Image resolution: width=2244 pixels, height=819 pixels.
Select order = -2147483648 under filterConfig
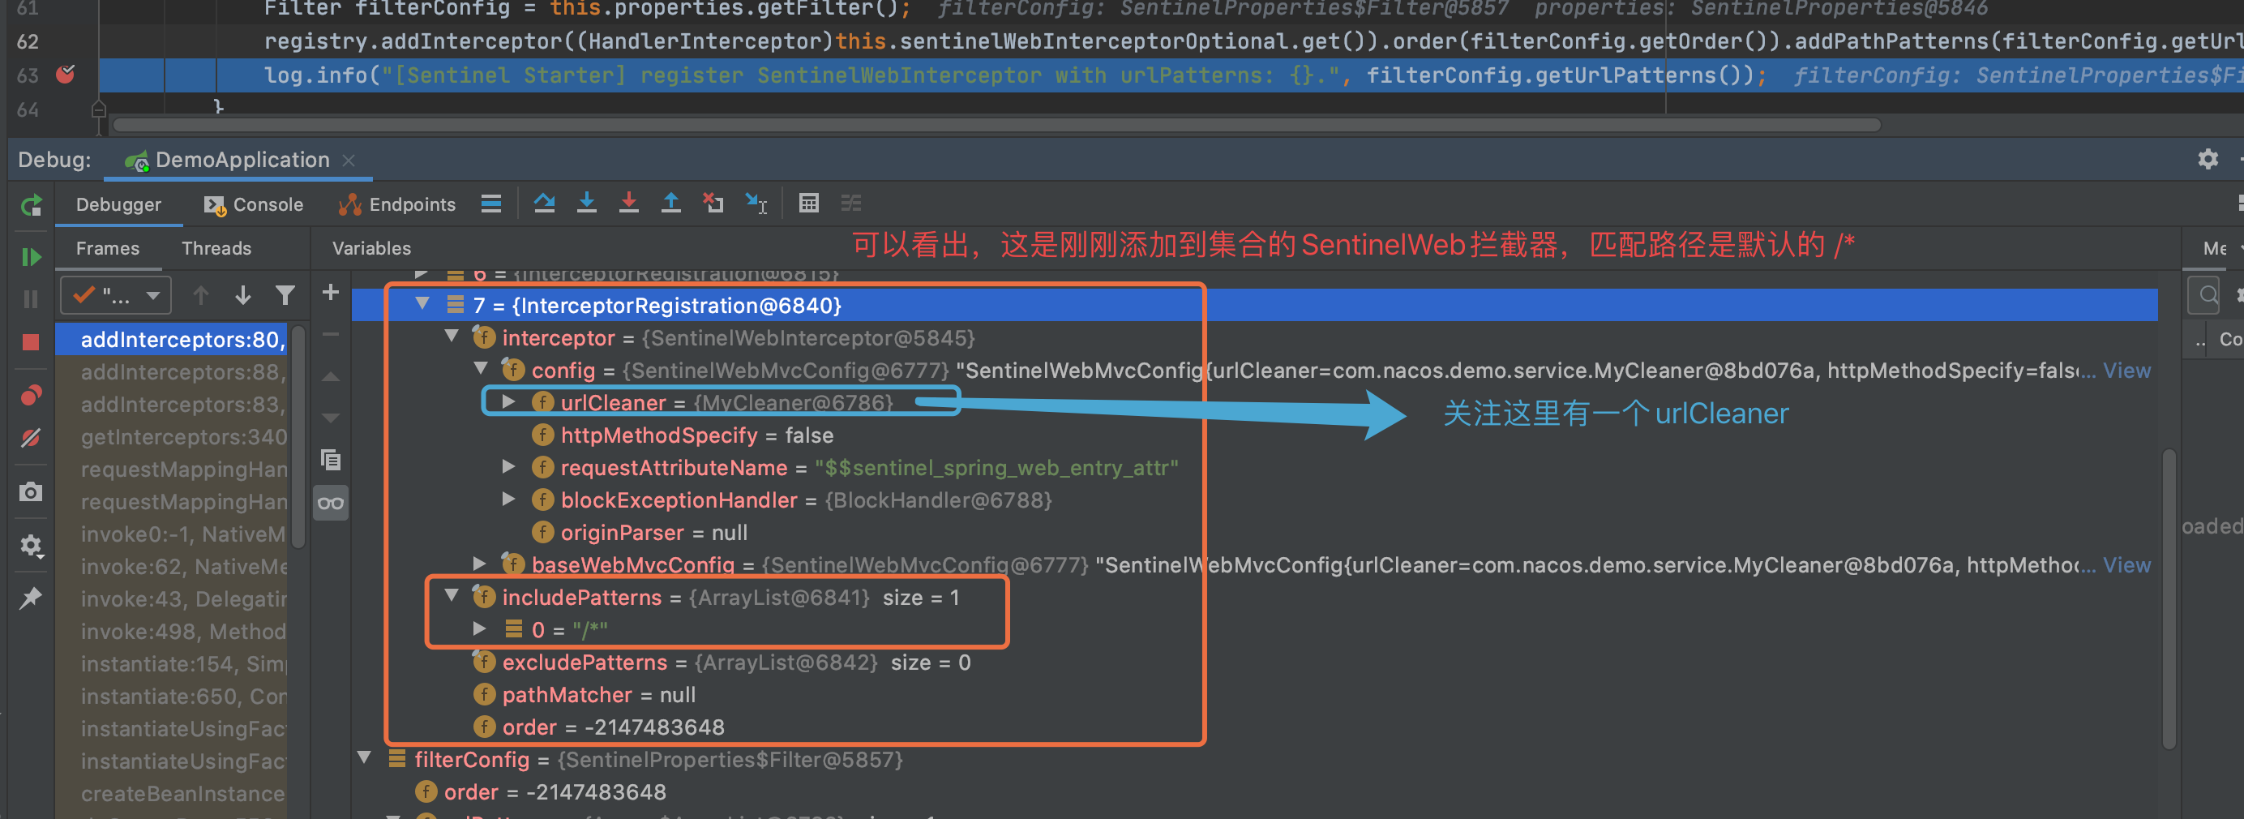[540, 791]
